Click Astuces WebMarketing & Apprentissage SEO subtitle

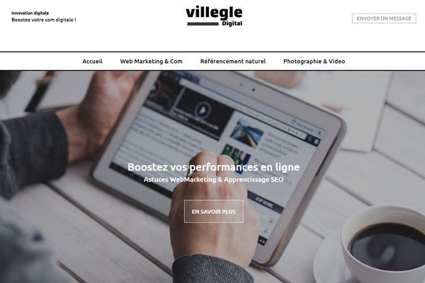[214, 180]
